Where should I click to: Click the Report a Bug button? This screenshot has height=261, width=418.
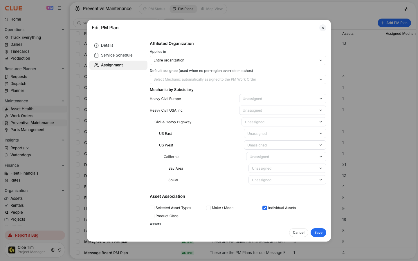point(35,235)
